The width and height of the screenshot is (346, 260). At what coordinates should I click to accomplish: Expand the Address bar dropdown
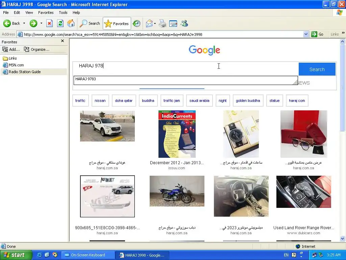click(306, 34)
